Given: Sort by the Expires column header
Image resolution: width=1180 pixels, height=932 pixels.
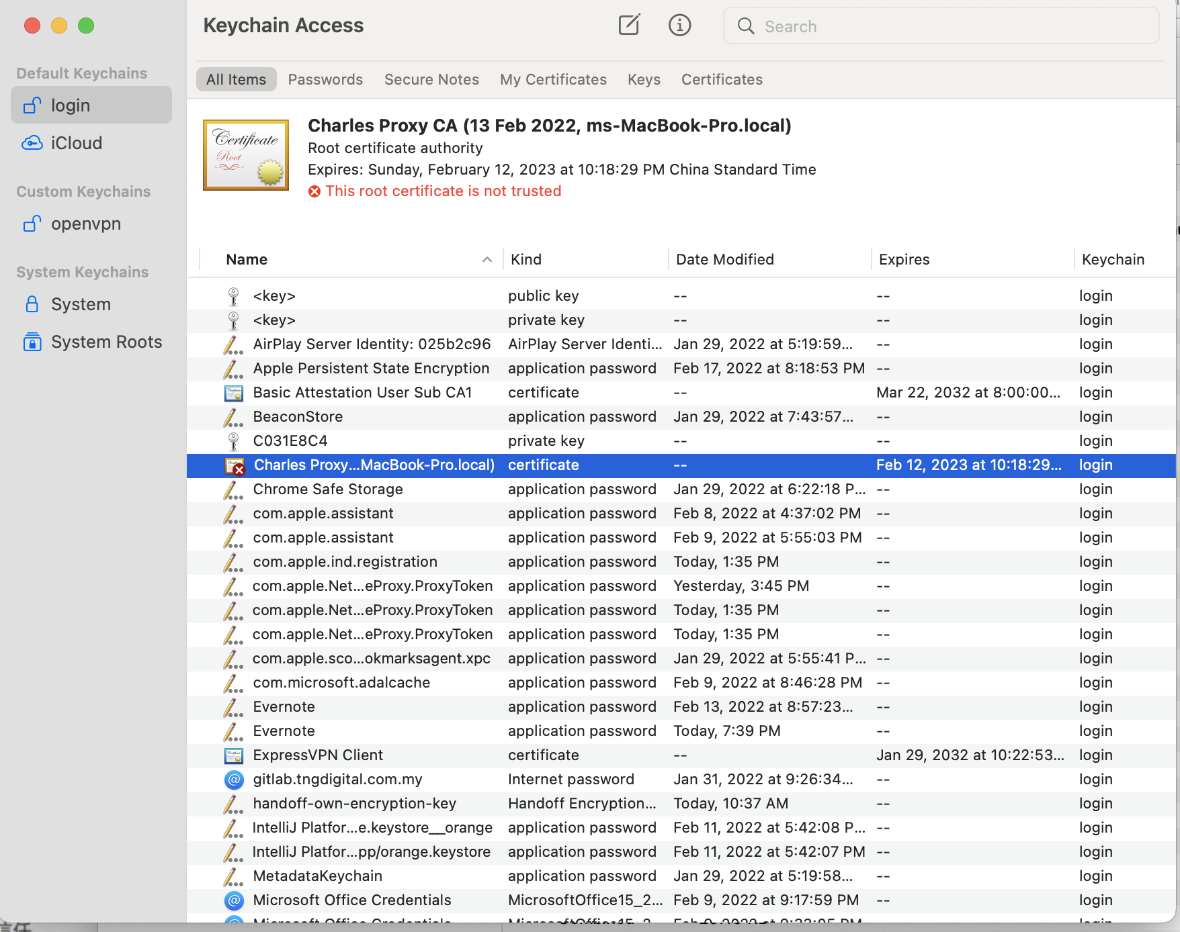Looking at the screenshot, I should tap(904, 259).
